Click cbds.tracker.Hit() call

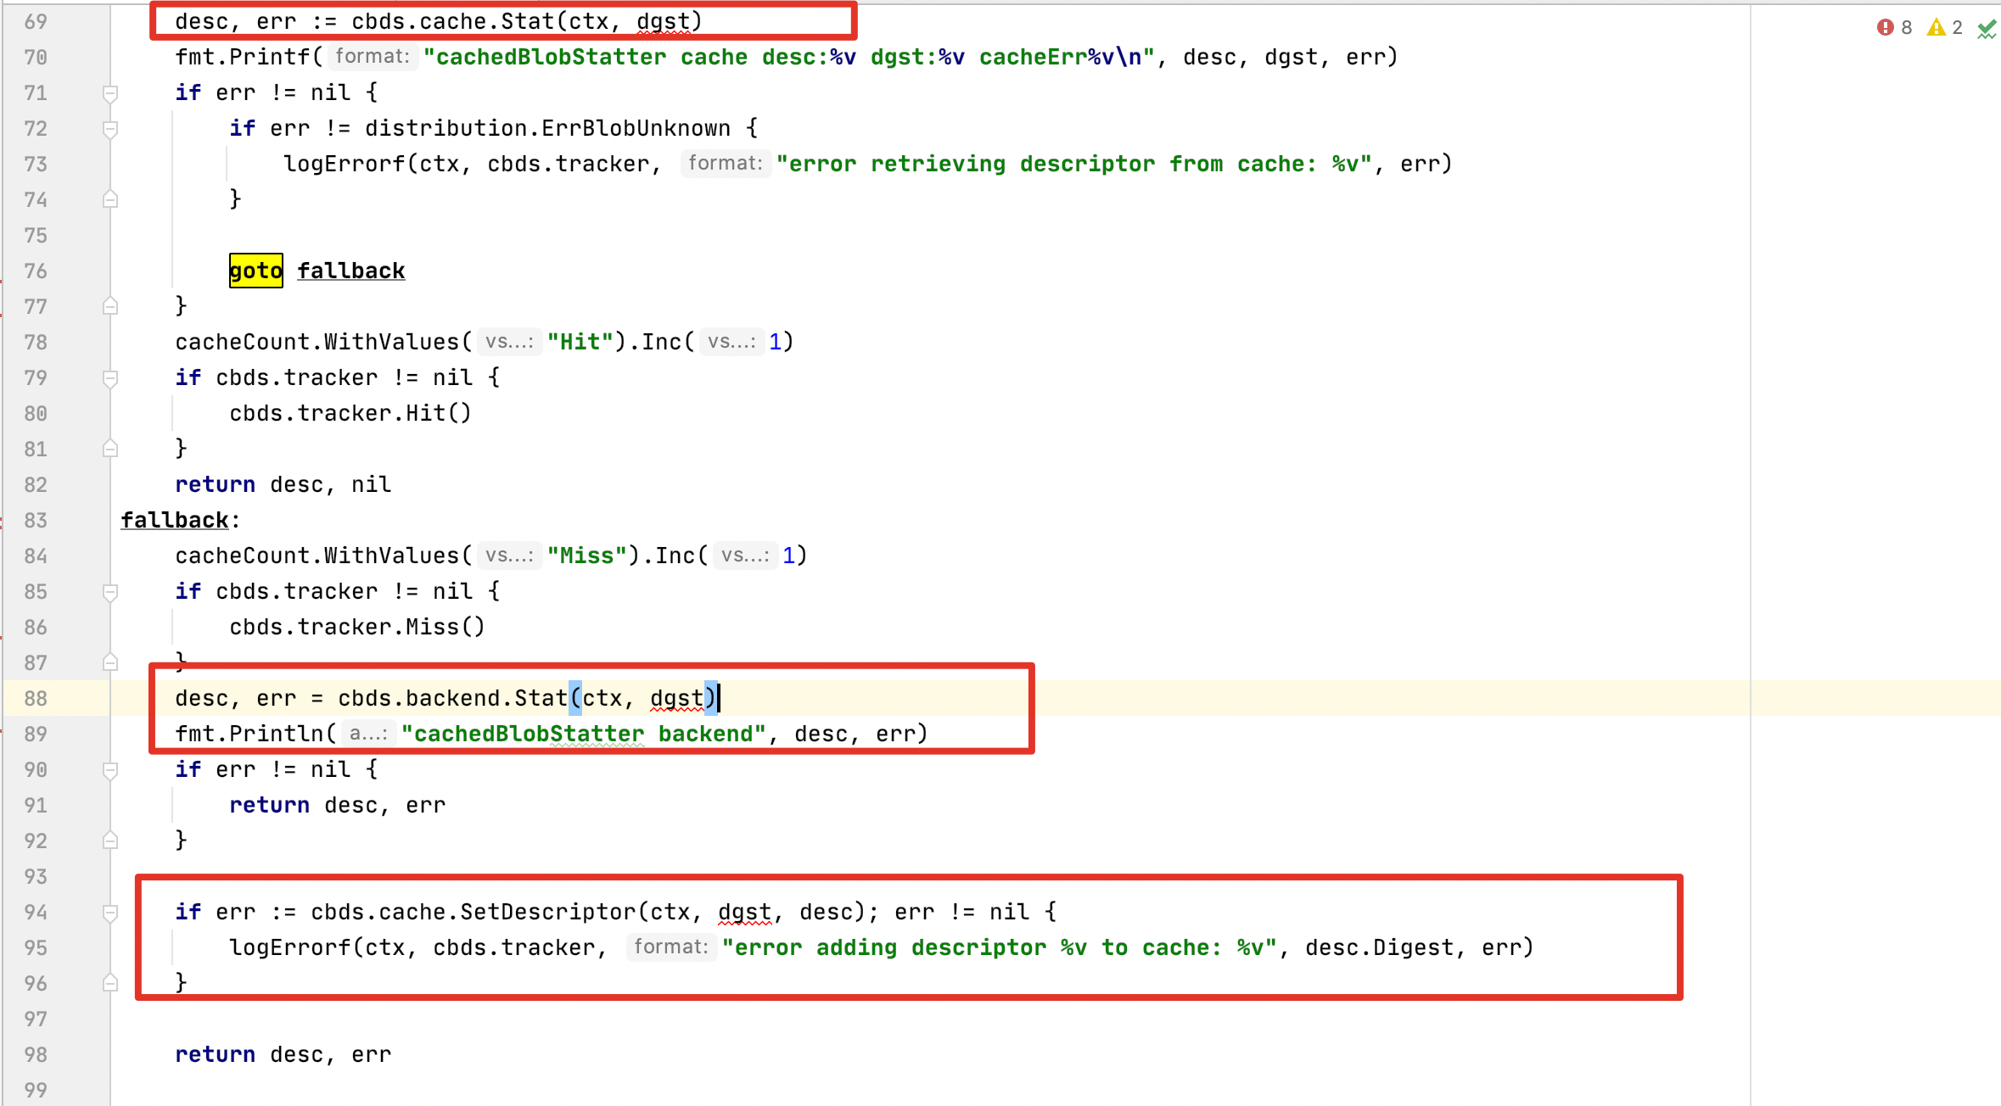(350, 413)
